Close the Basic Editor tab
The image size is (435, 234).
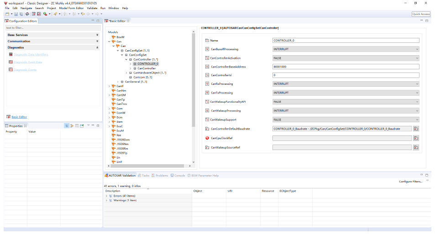(x=128, y=21)
